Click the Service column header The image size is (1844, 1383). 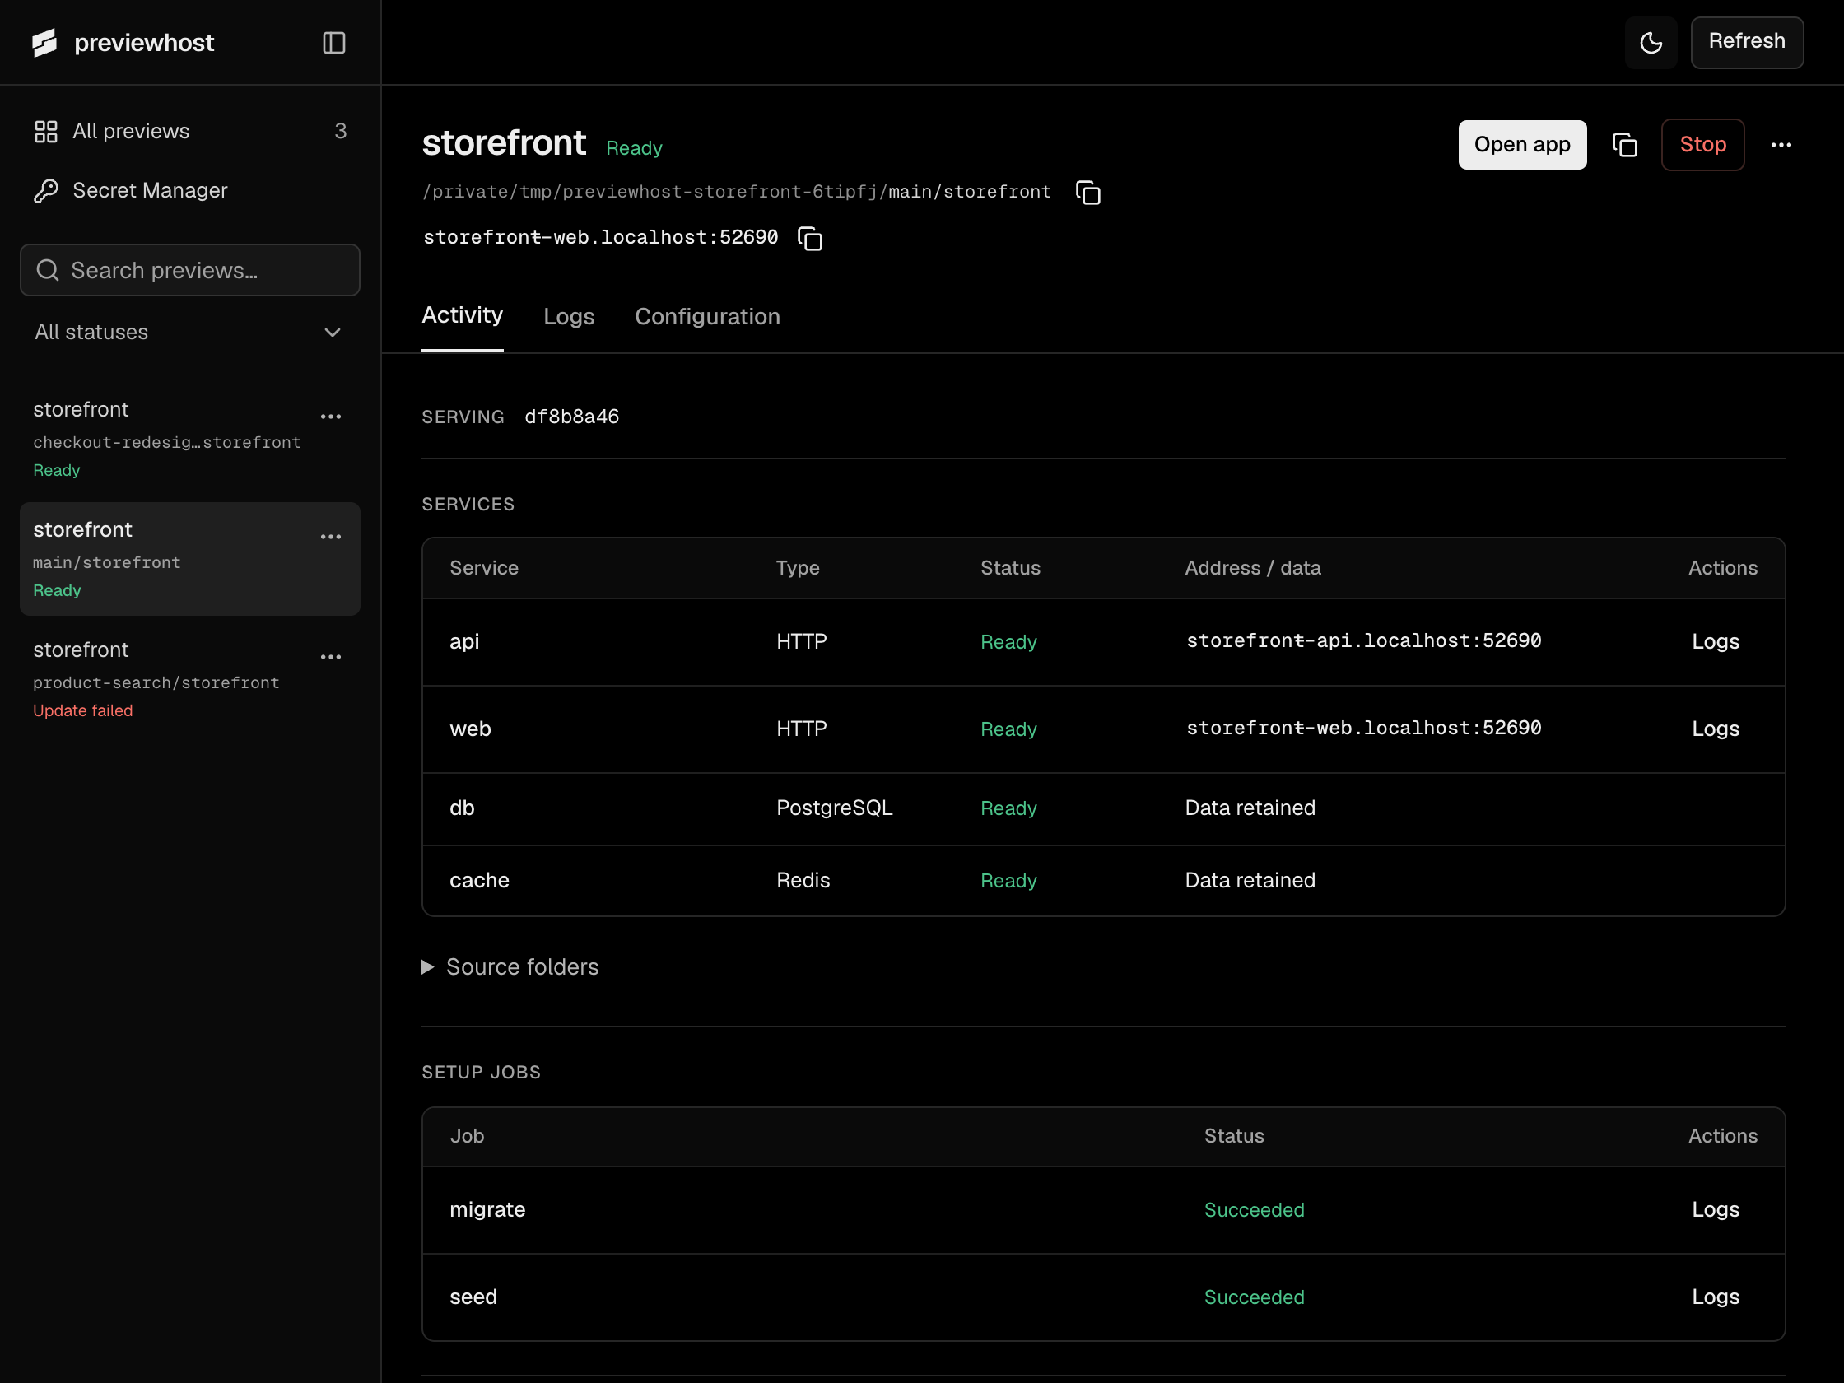[483, 568]
